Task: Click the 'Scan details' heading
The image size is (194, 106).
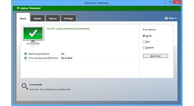Action: (35, 84)
